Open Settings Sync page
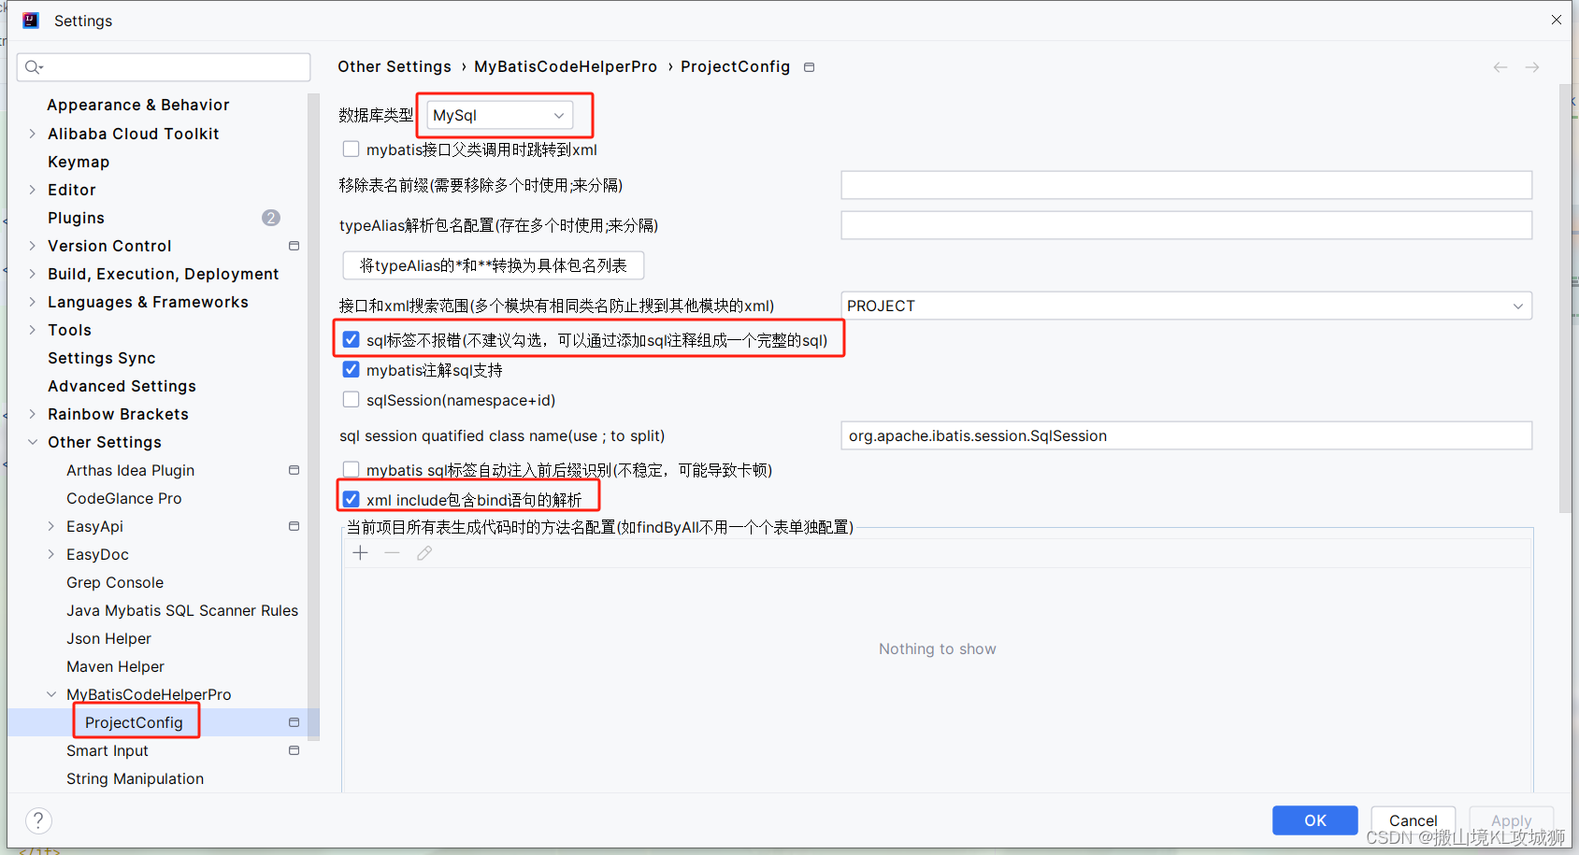 [102, 358]
